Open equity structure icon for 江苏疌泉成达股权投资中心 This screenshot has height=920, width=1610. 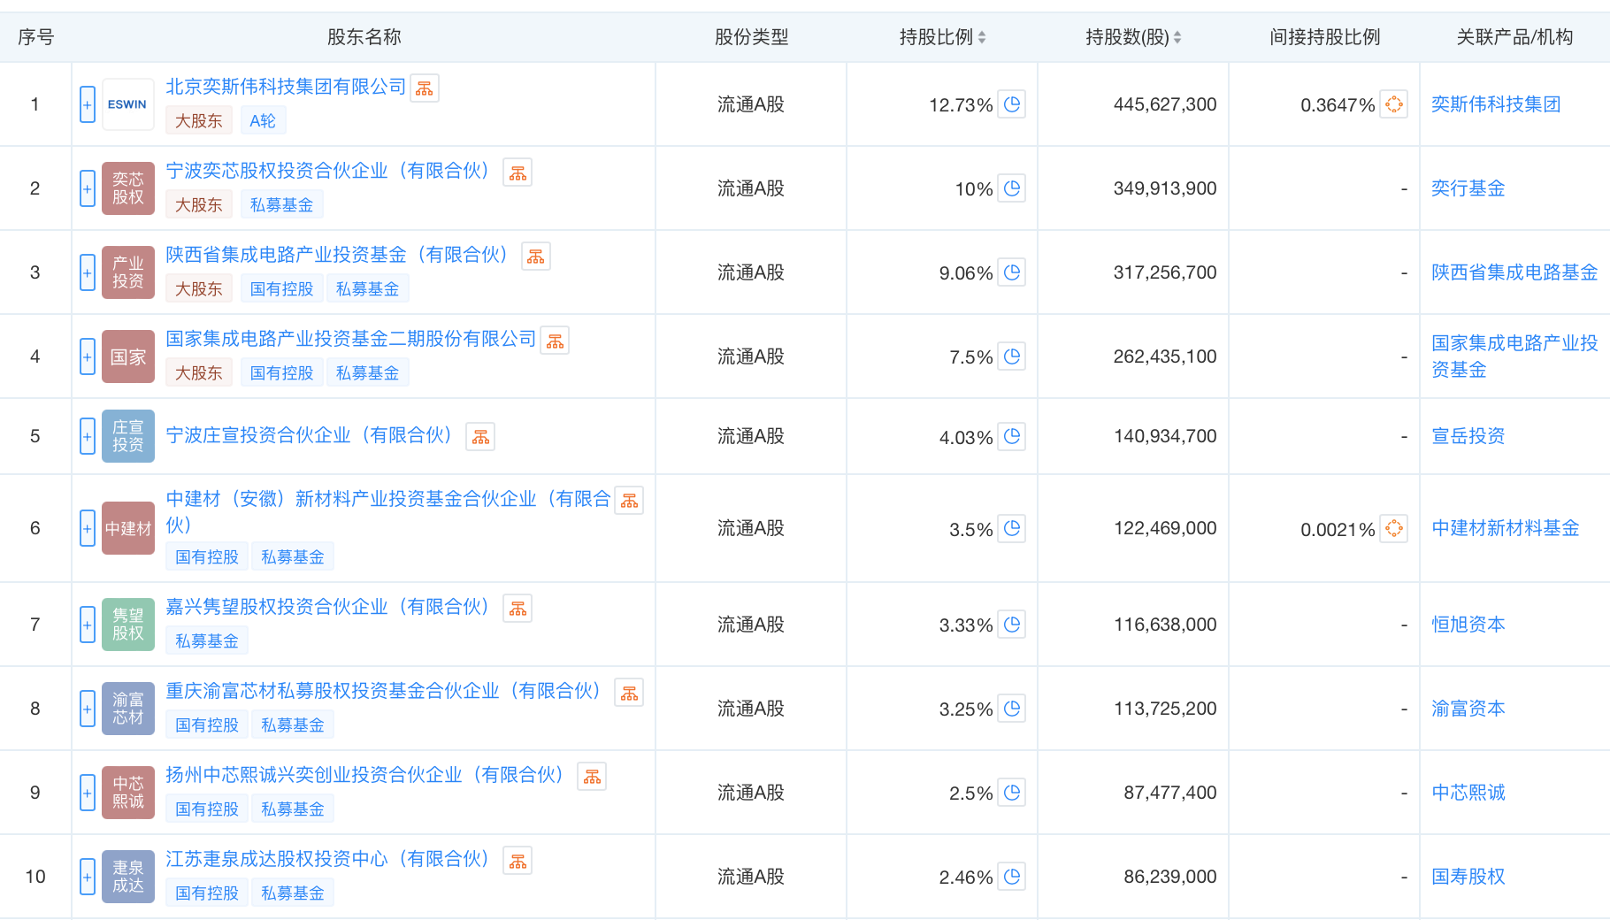click(517, 861)
